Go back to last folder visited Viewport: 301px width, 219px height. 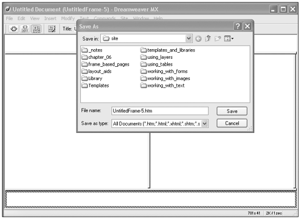[198, 39]
